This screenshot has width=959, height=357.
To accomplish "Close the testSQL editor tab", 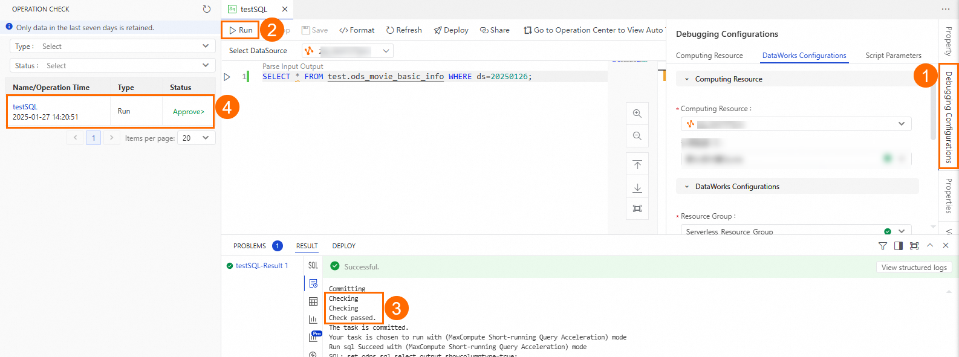I will point(285,9).
